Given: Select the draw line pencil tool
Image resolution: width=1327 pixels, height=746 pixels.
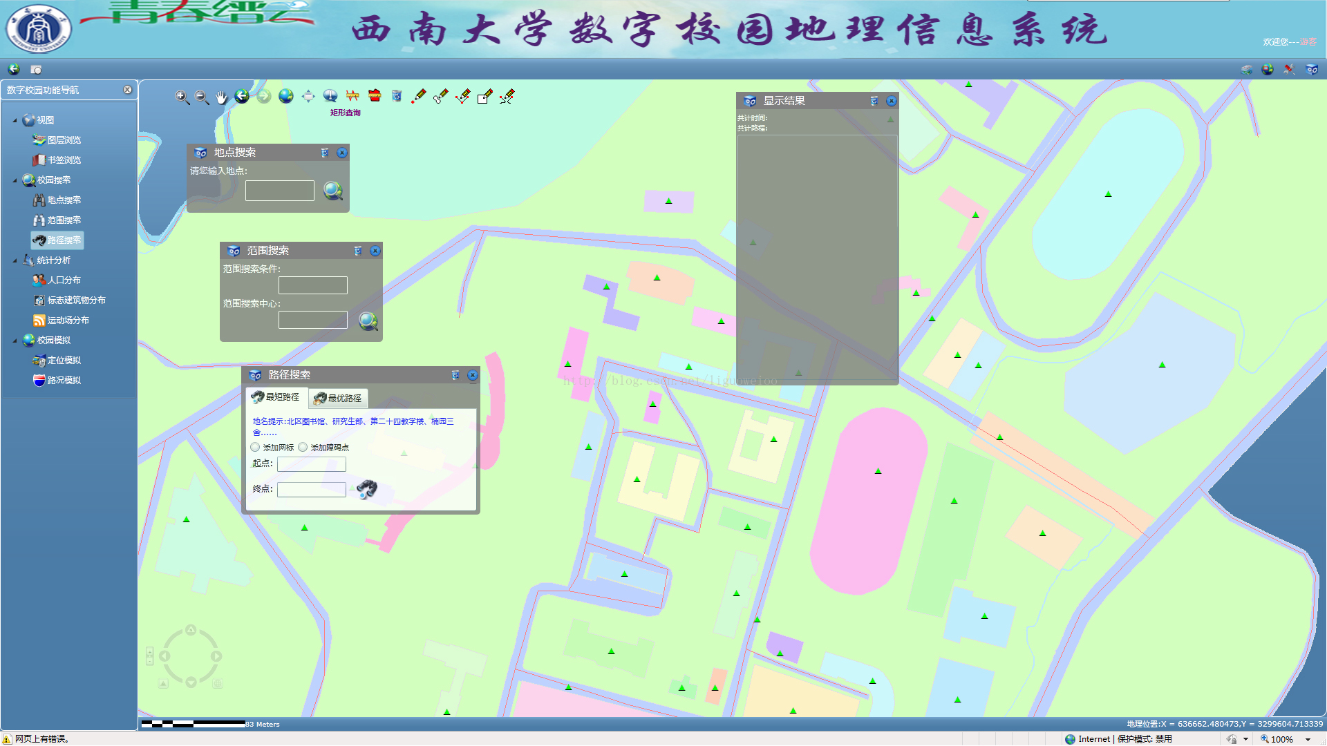Looking at the screenshot, I should 441,96.
